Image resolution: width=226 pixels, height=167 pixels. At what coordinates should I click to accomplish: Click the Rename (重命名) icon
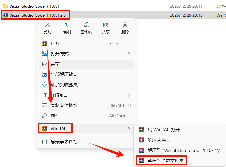86,25
